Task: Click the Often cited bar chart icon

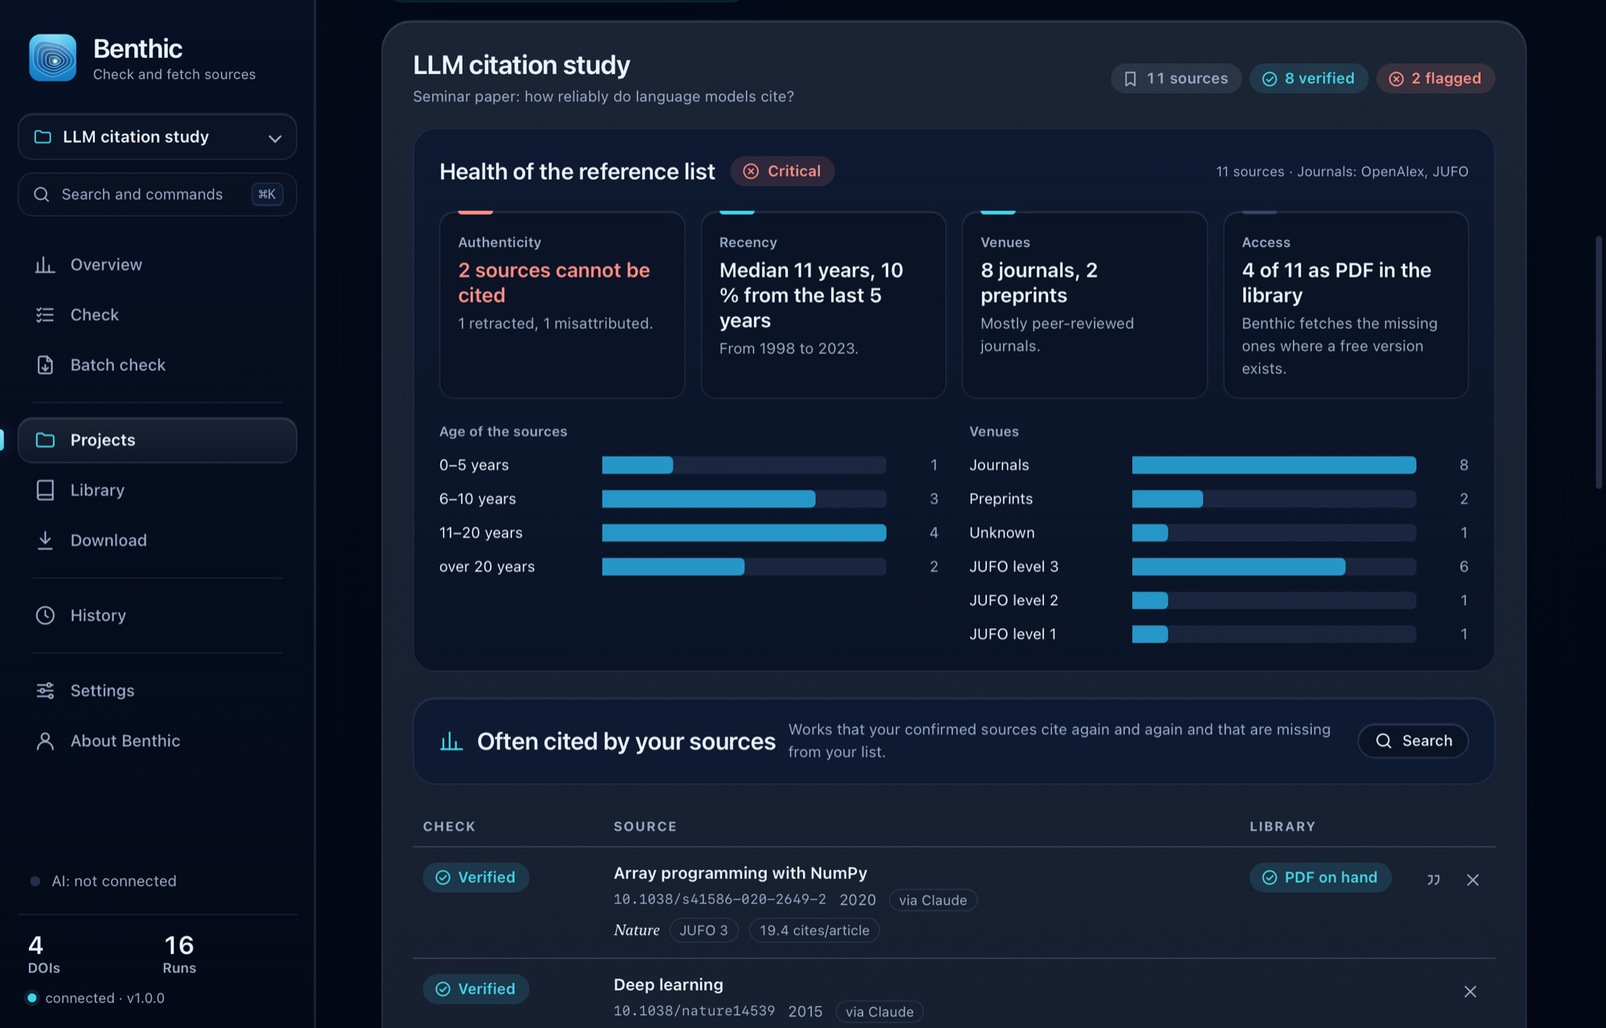Action: (x=451, y=741)
